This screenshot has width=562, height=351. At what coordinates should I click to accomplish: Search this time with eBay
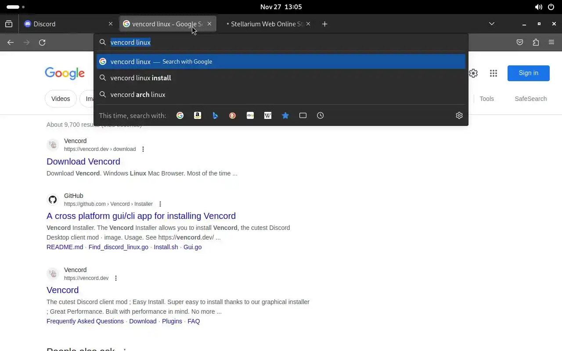(250, 115)
